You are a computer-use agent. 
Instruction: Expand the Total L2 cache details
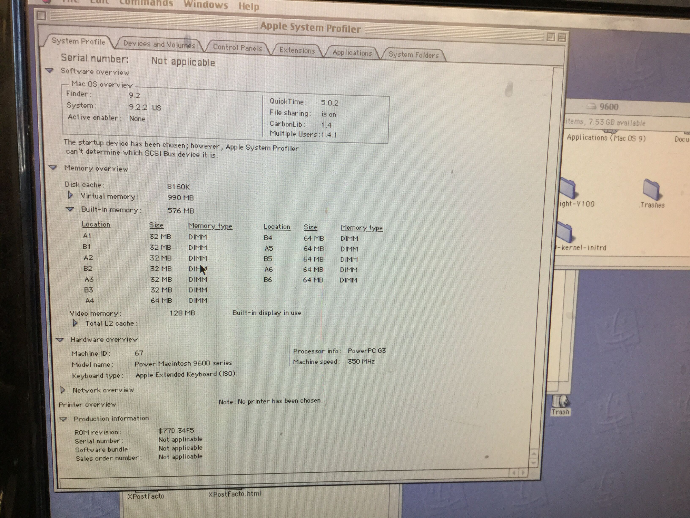75,323
